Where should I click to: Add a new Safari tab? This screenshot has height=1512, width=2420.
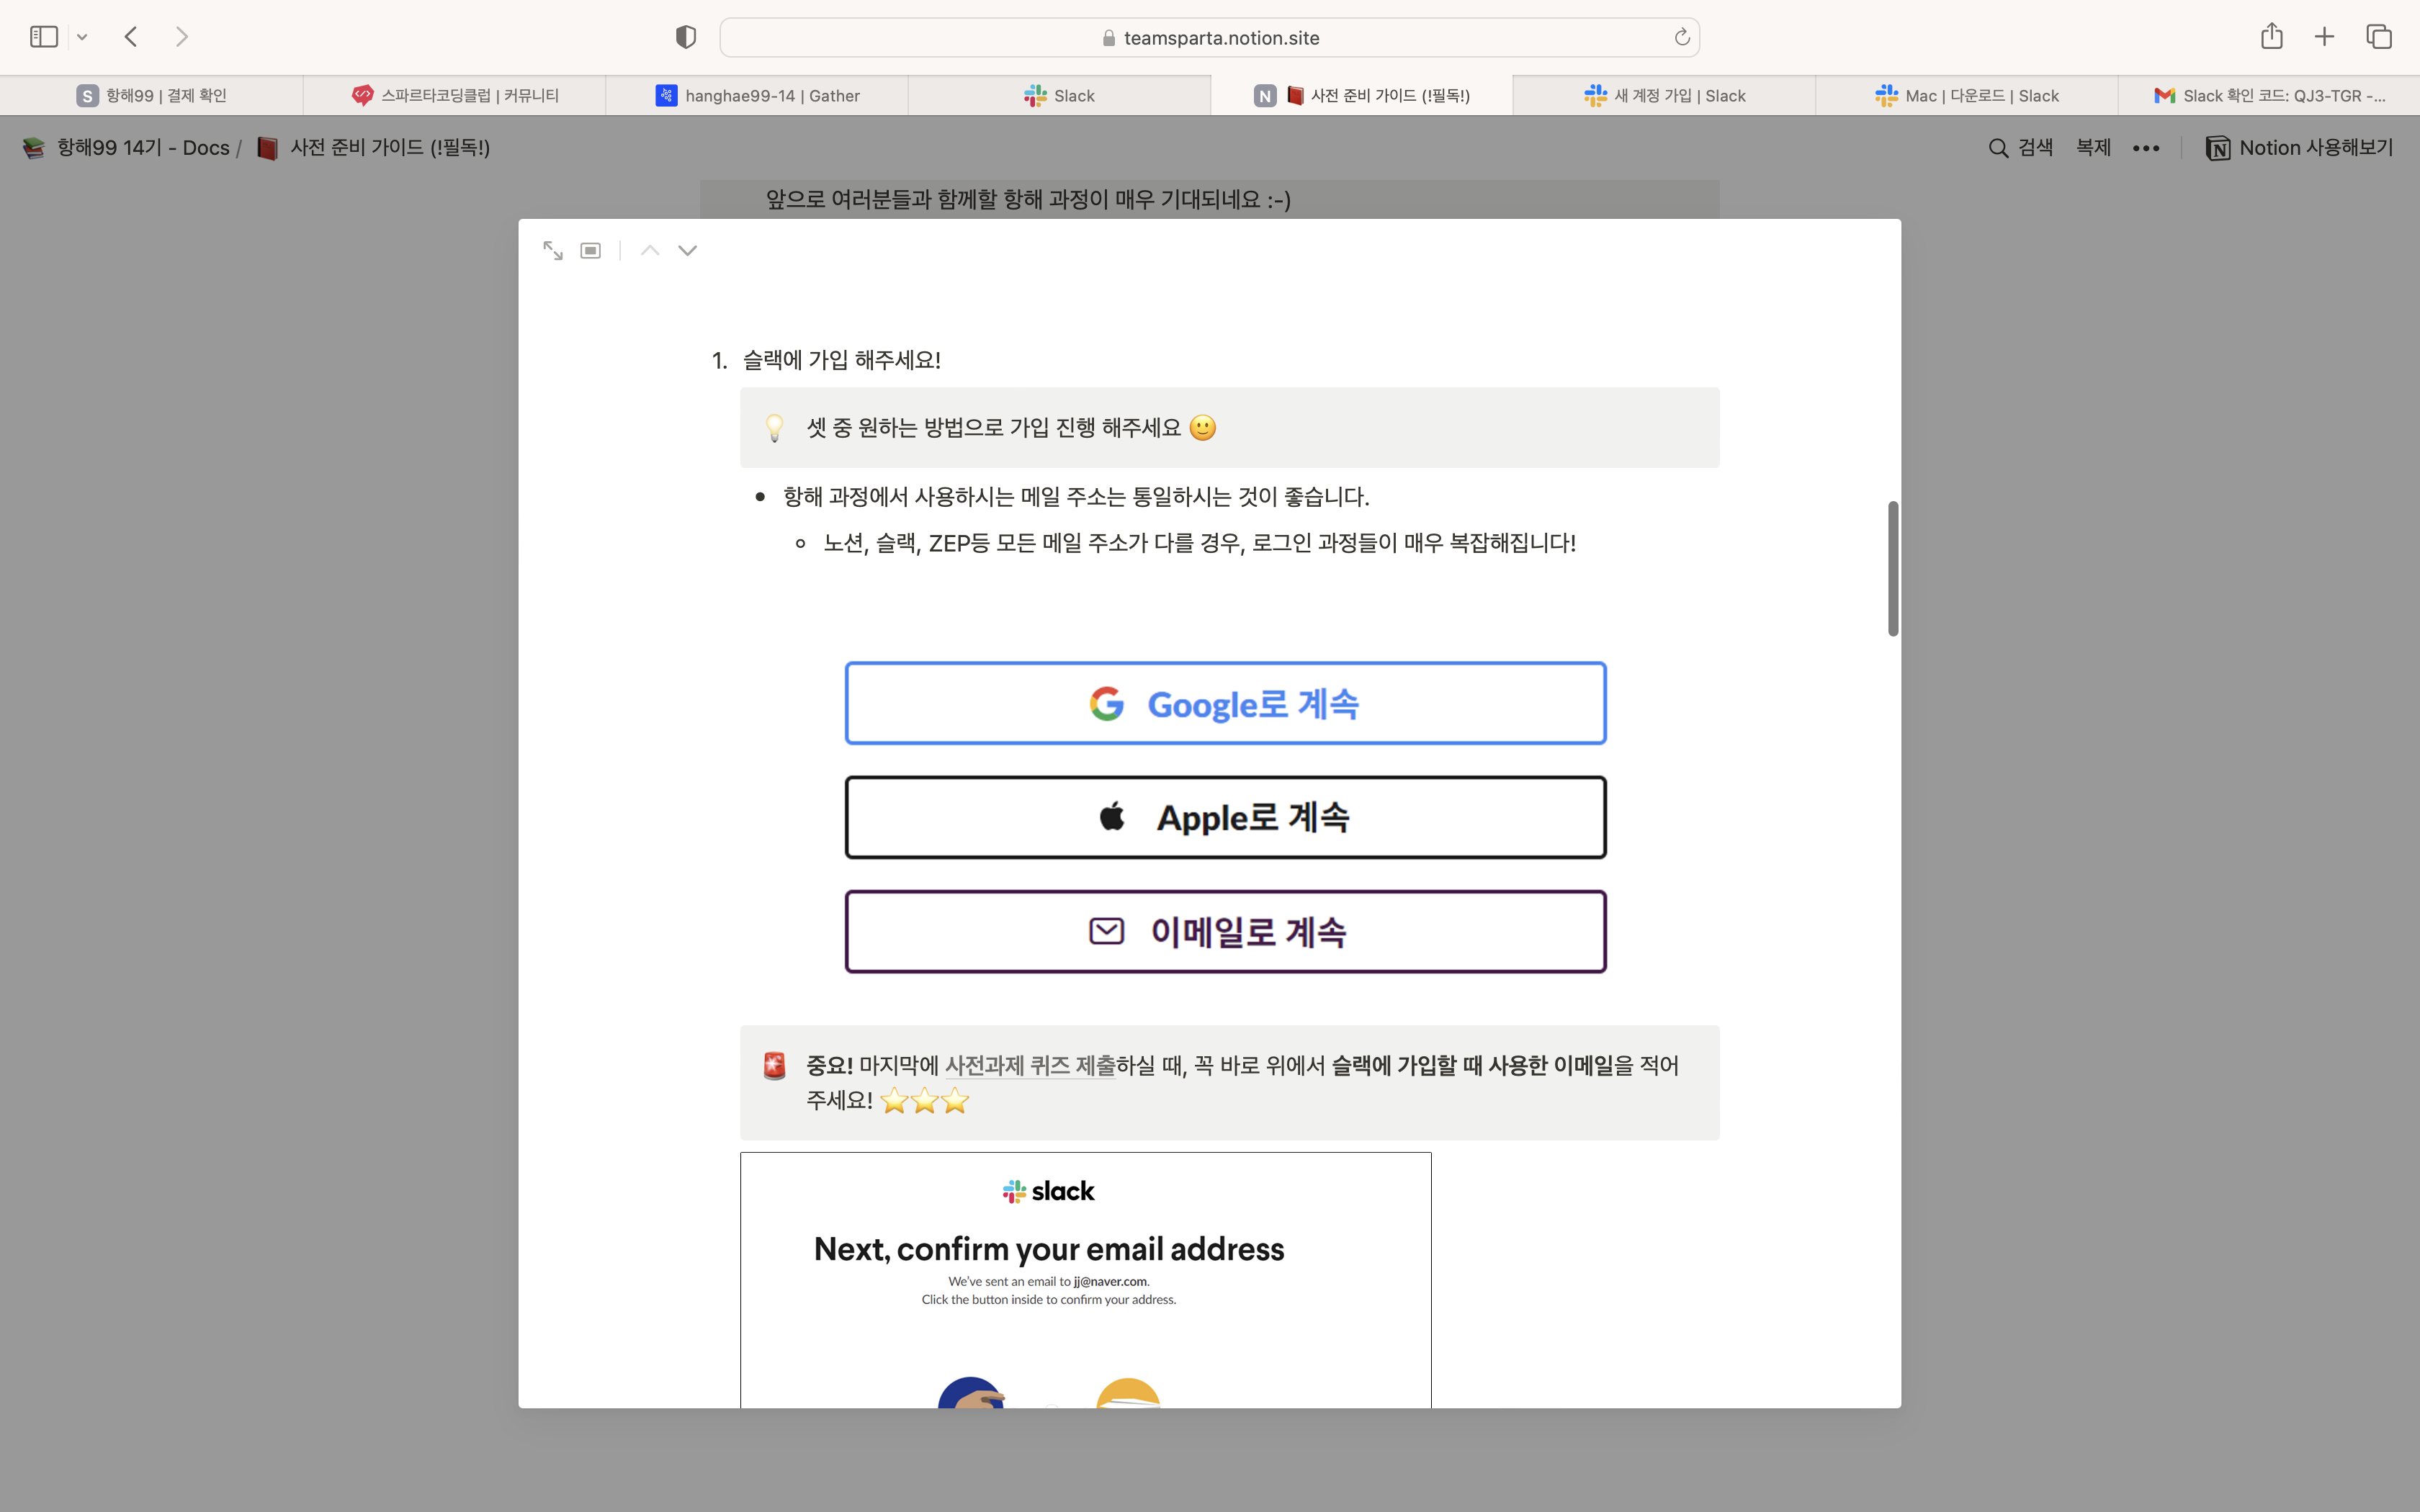tap(2324, 37)
